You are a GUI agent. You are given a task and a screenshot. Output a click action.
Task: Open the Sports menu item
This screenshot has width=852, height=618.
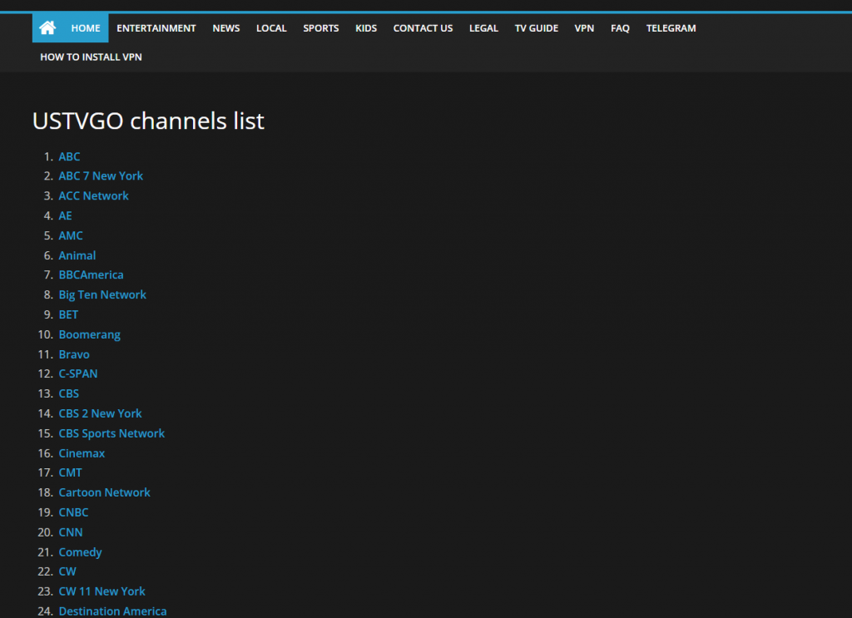click(320, 28)
